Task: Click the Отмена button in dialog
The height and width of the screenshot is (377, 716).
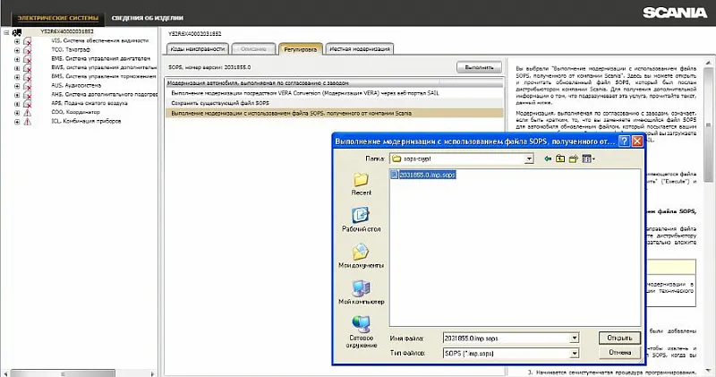Action: click(x=619, y=352)
